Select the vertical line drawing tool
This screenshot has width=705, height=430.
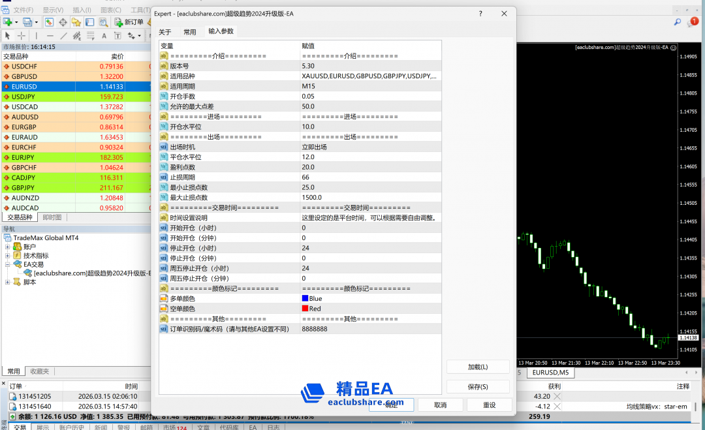pyautogui.click(x=36, y=36)
